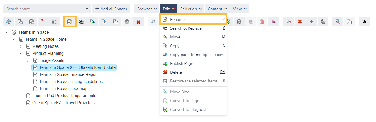Viewport: 376px width, 122px height.
Task: Choose Copy page to multiple spaces
Action: click(x=197, y=55)
